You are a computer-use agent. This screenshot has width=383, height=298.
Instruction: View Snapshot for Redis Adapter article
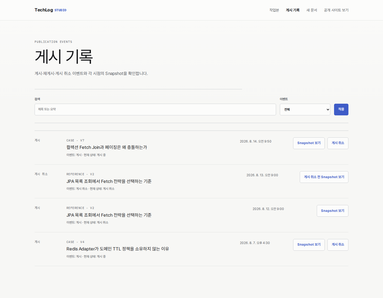(309, 245)
